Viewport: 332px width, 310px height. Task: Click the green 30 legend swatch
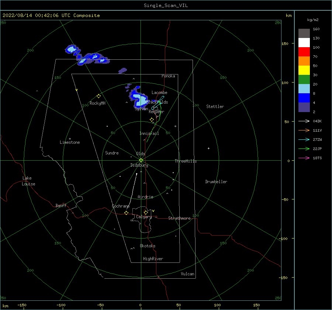(x=304, y=79)
